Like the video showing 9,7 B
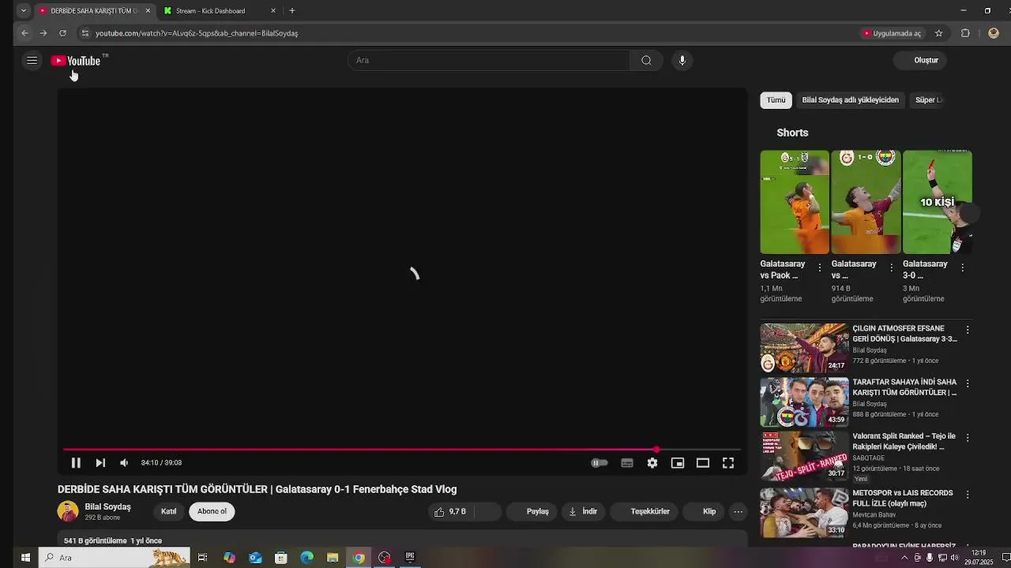This screenshot has width=1011, height=568. (451, 511)
